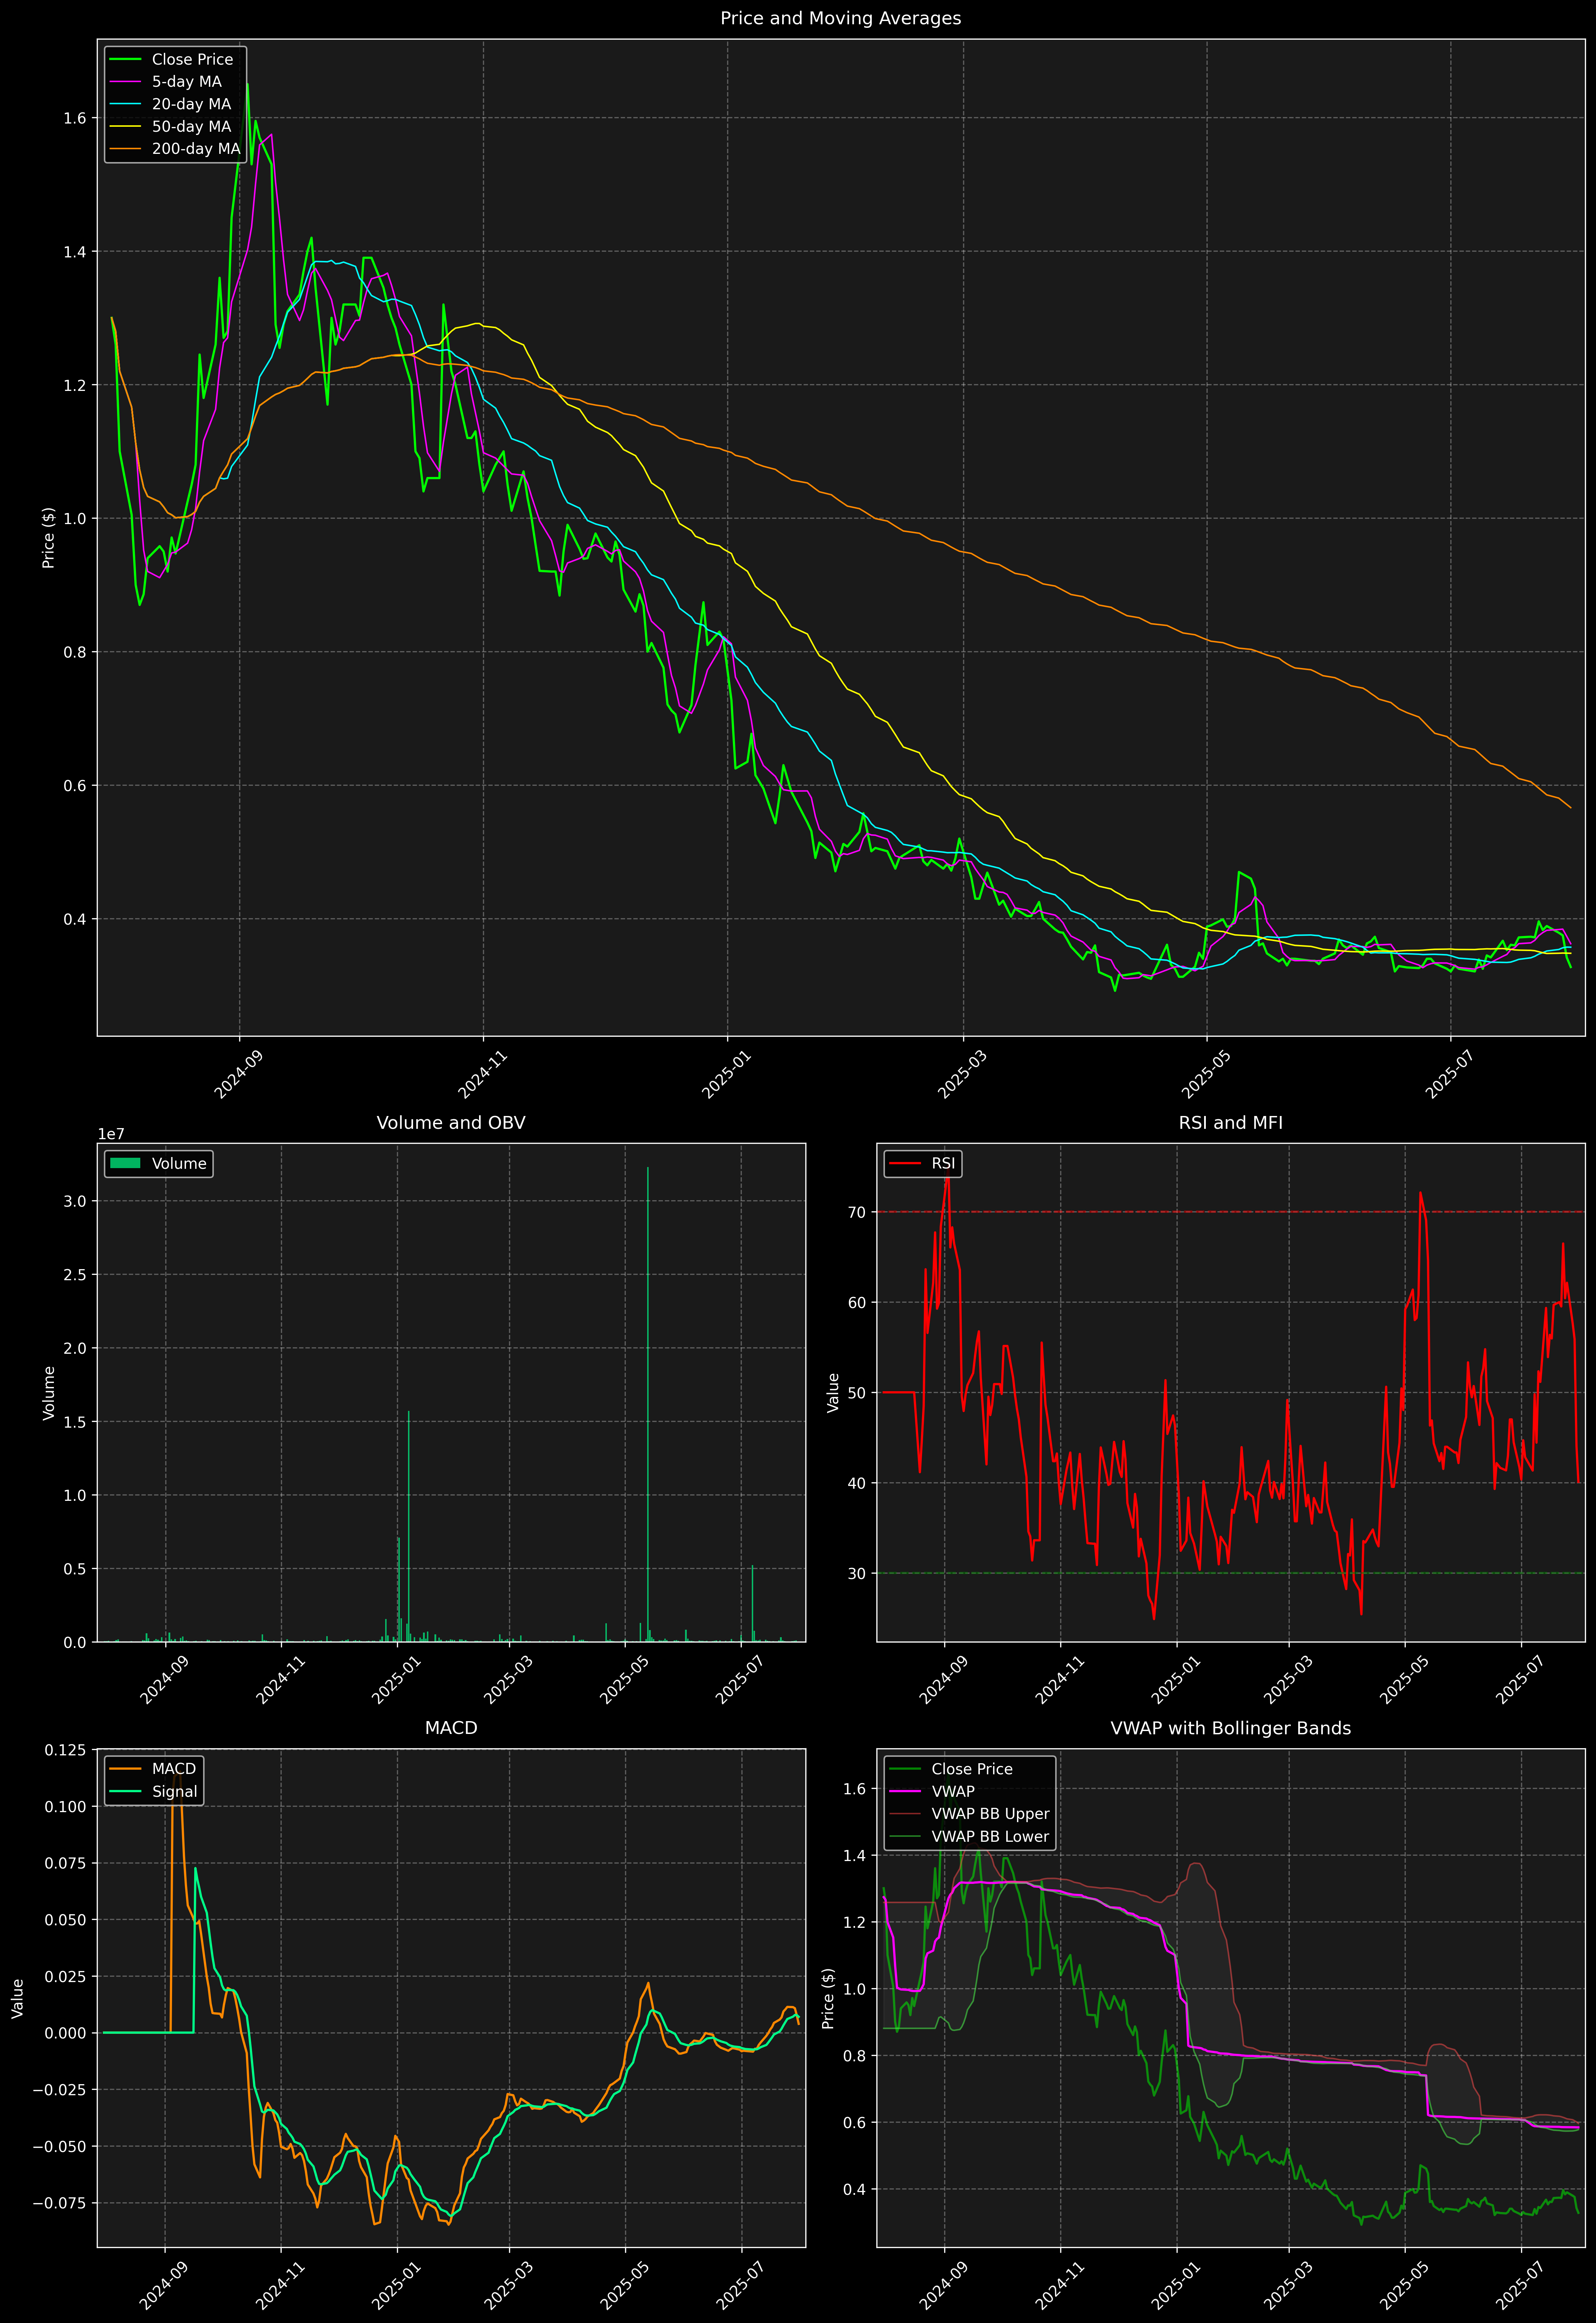
Task: Click "200-day MA" legend label
Action: pyautogui.click(x=196, y=149)
